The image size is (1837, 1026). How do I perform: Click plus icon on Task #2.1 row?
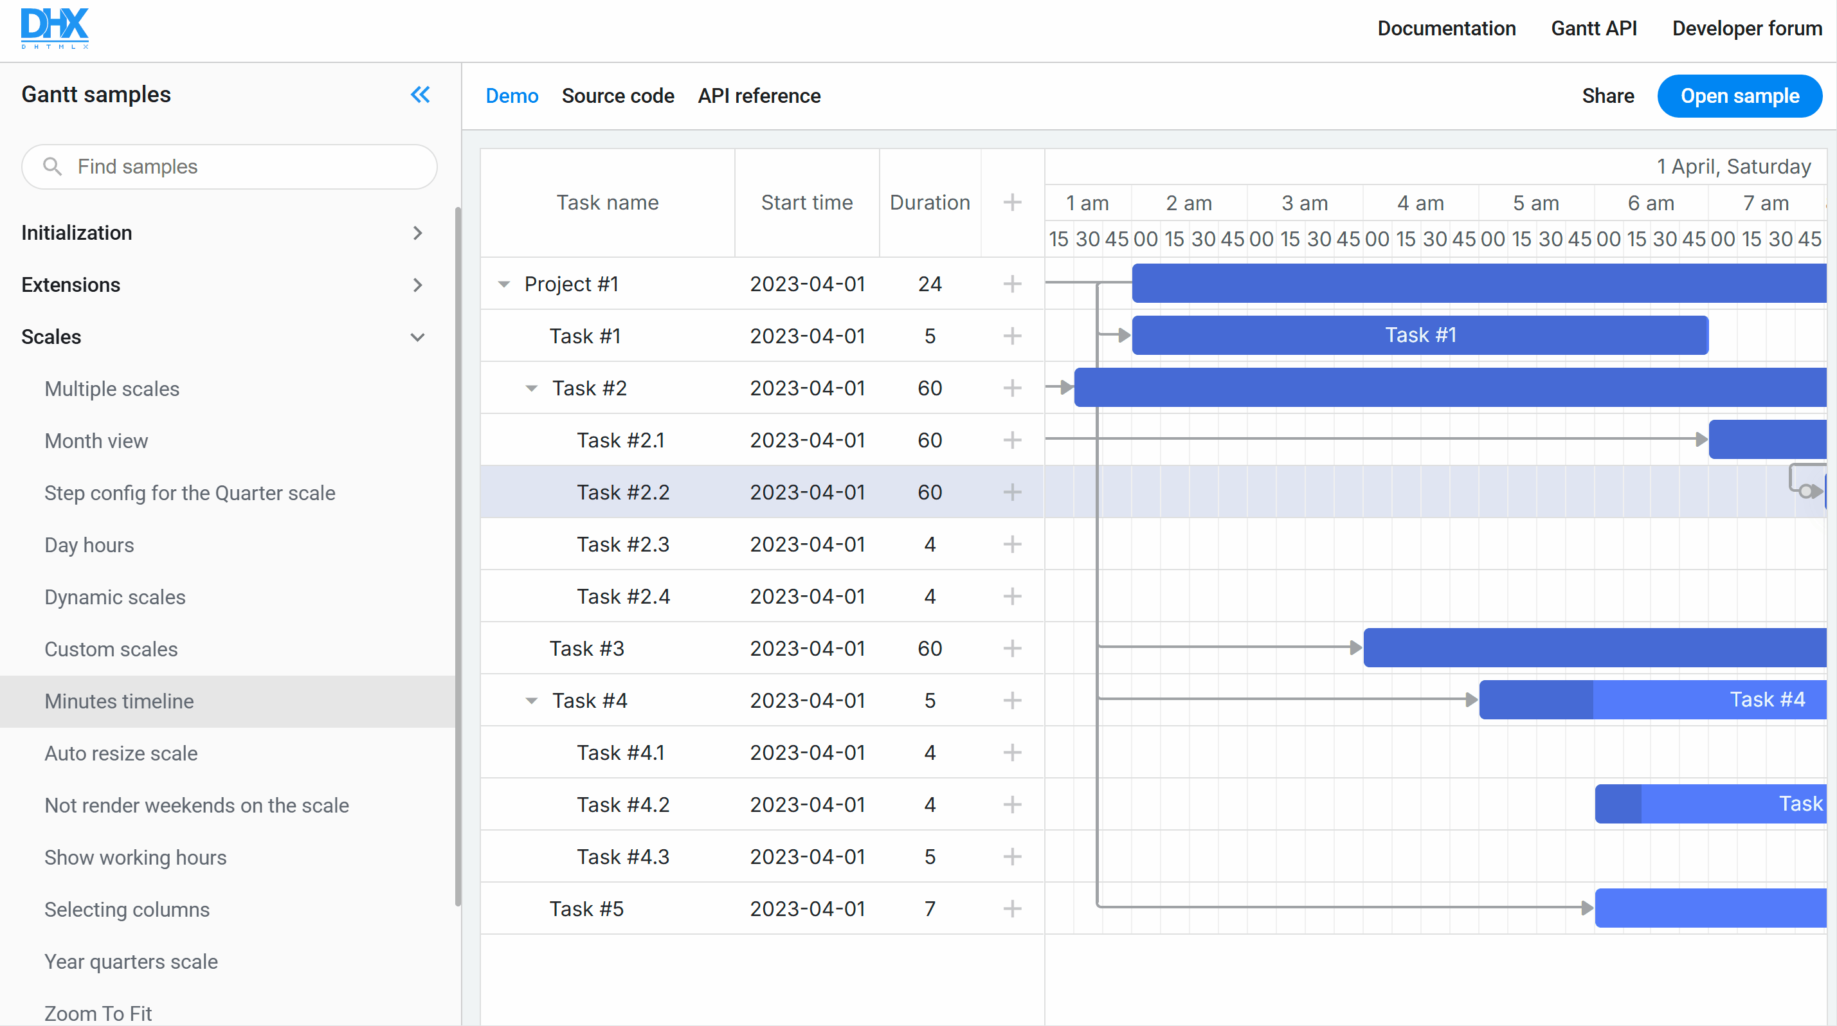coord(1012,440)
